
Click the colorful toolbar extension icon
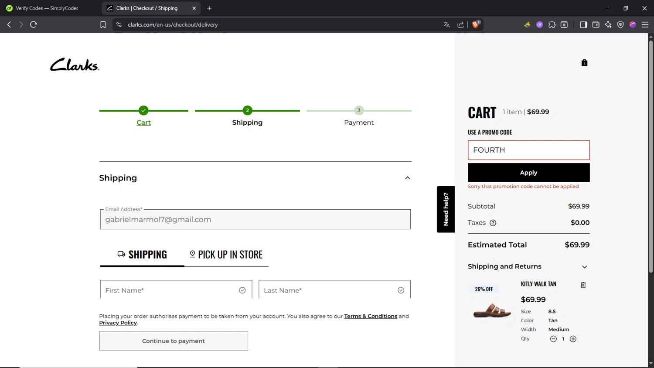click(527, 25)
